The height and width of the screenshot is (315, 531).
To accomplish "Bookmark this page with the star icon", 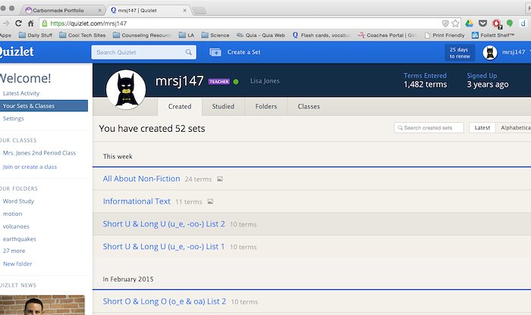I will [455, 23].
